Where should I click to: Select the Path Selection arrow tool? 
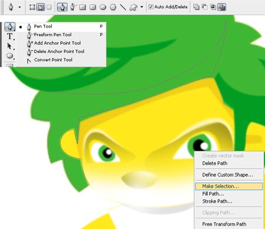tap(9, 46)
